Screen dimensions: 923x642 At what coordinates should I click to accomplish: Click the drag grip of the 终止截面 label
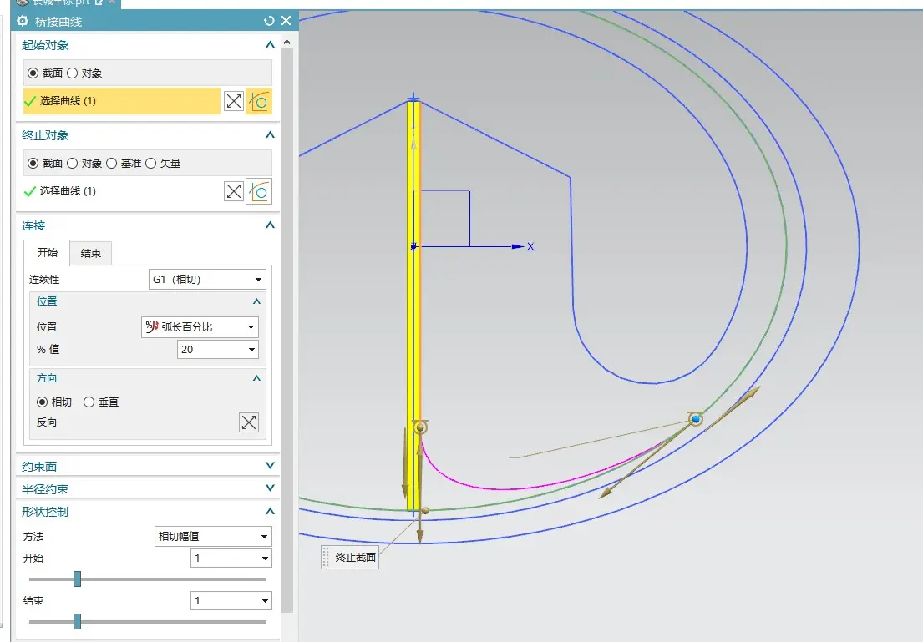coord(326,557)
